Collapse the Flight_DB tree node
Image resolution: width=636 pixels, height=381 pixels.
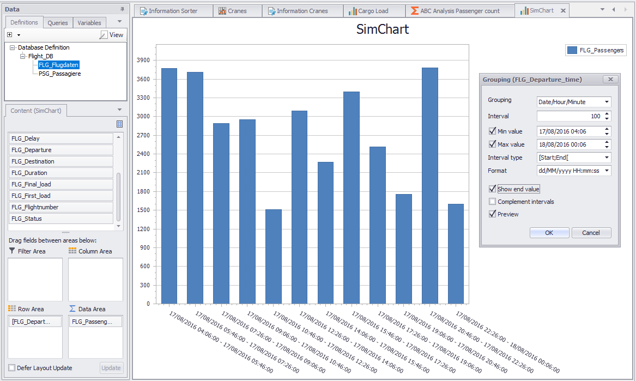click(23, 56)
